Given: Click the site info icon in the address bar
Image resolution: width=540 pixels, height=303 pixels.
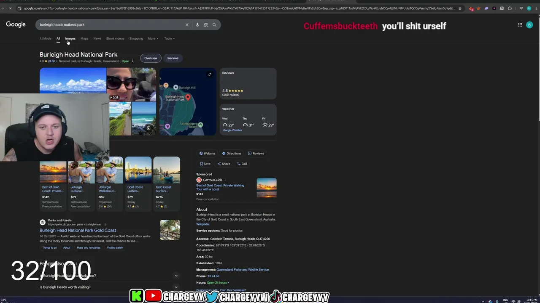Looking at the screenshot, I should 19,8.
